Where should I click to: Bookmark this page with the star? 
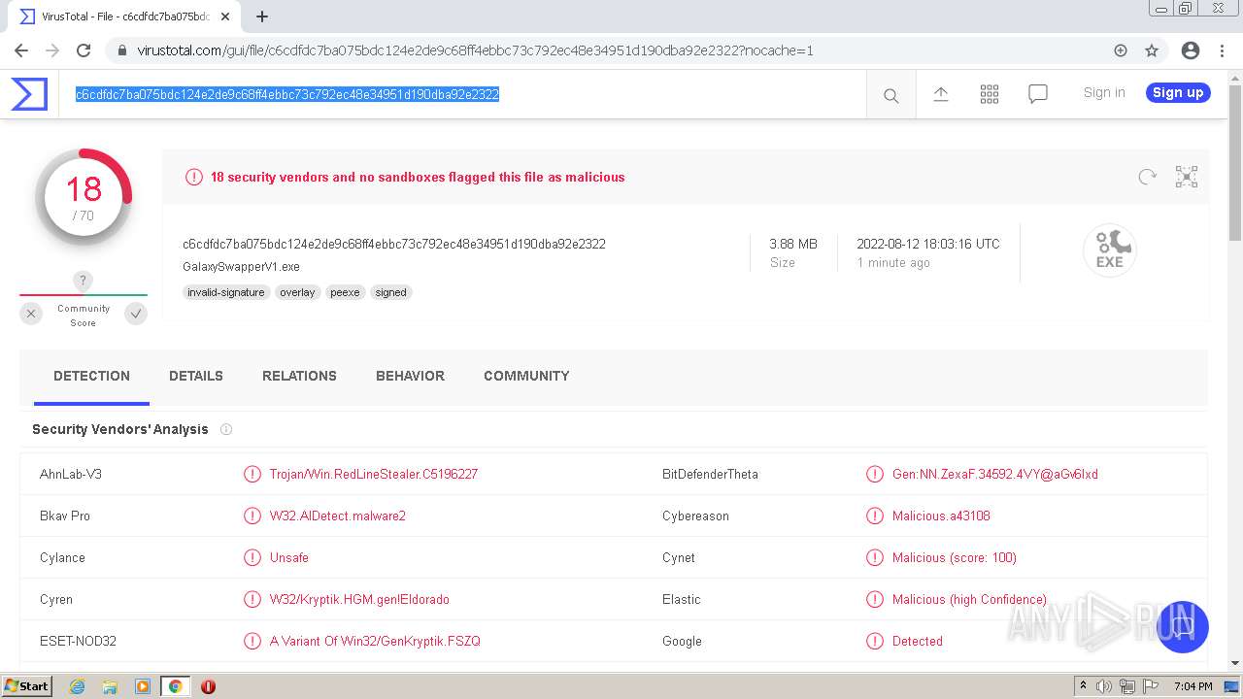tap(1152, 50)
